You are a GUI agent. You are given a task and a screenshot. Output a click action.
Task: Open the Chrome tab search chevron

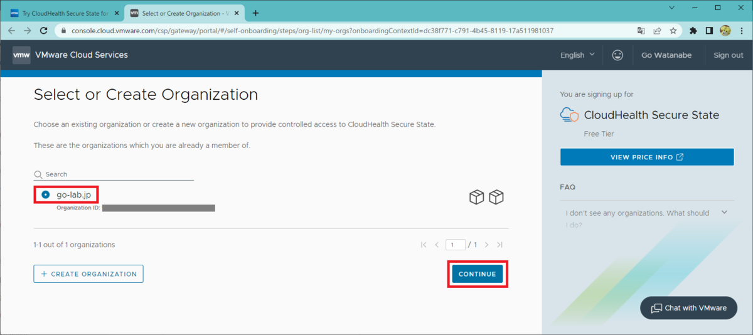click(x=671, y=8)
